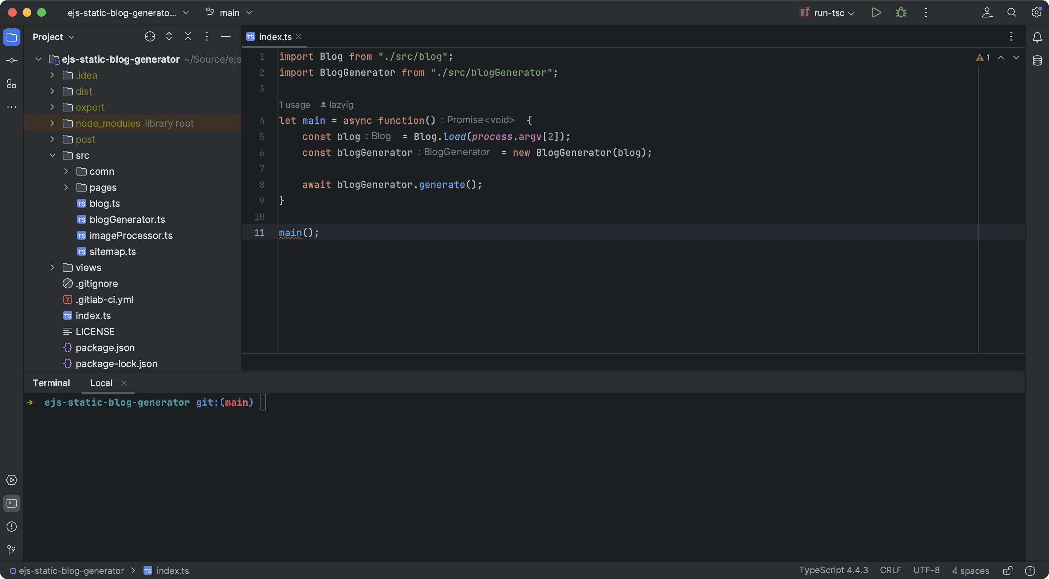Toggle the Terminal tool window icon

click(x=11, y=503)
